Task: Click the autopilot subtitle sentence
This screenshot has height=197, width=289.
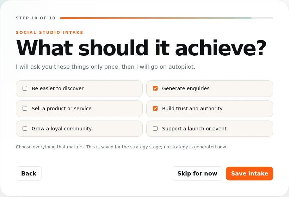Action: pyautogui.click(x=105, y=67)
